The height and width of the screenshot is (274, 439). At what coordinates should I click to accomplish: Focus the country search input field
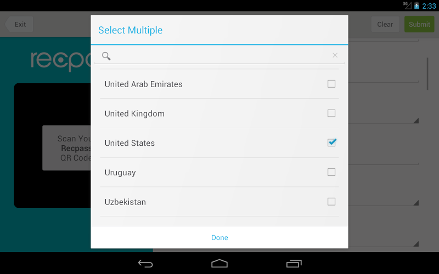(219, 56)
